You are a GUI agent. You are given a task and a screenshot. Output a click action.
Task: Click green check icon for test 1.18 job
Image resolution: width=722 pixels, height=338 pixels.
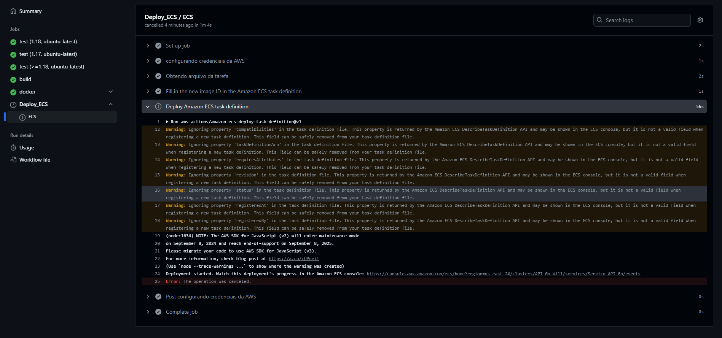pyautogui.click(x=13, y=42)
